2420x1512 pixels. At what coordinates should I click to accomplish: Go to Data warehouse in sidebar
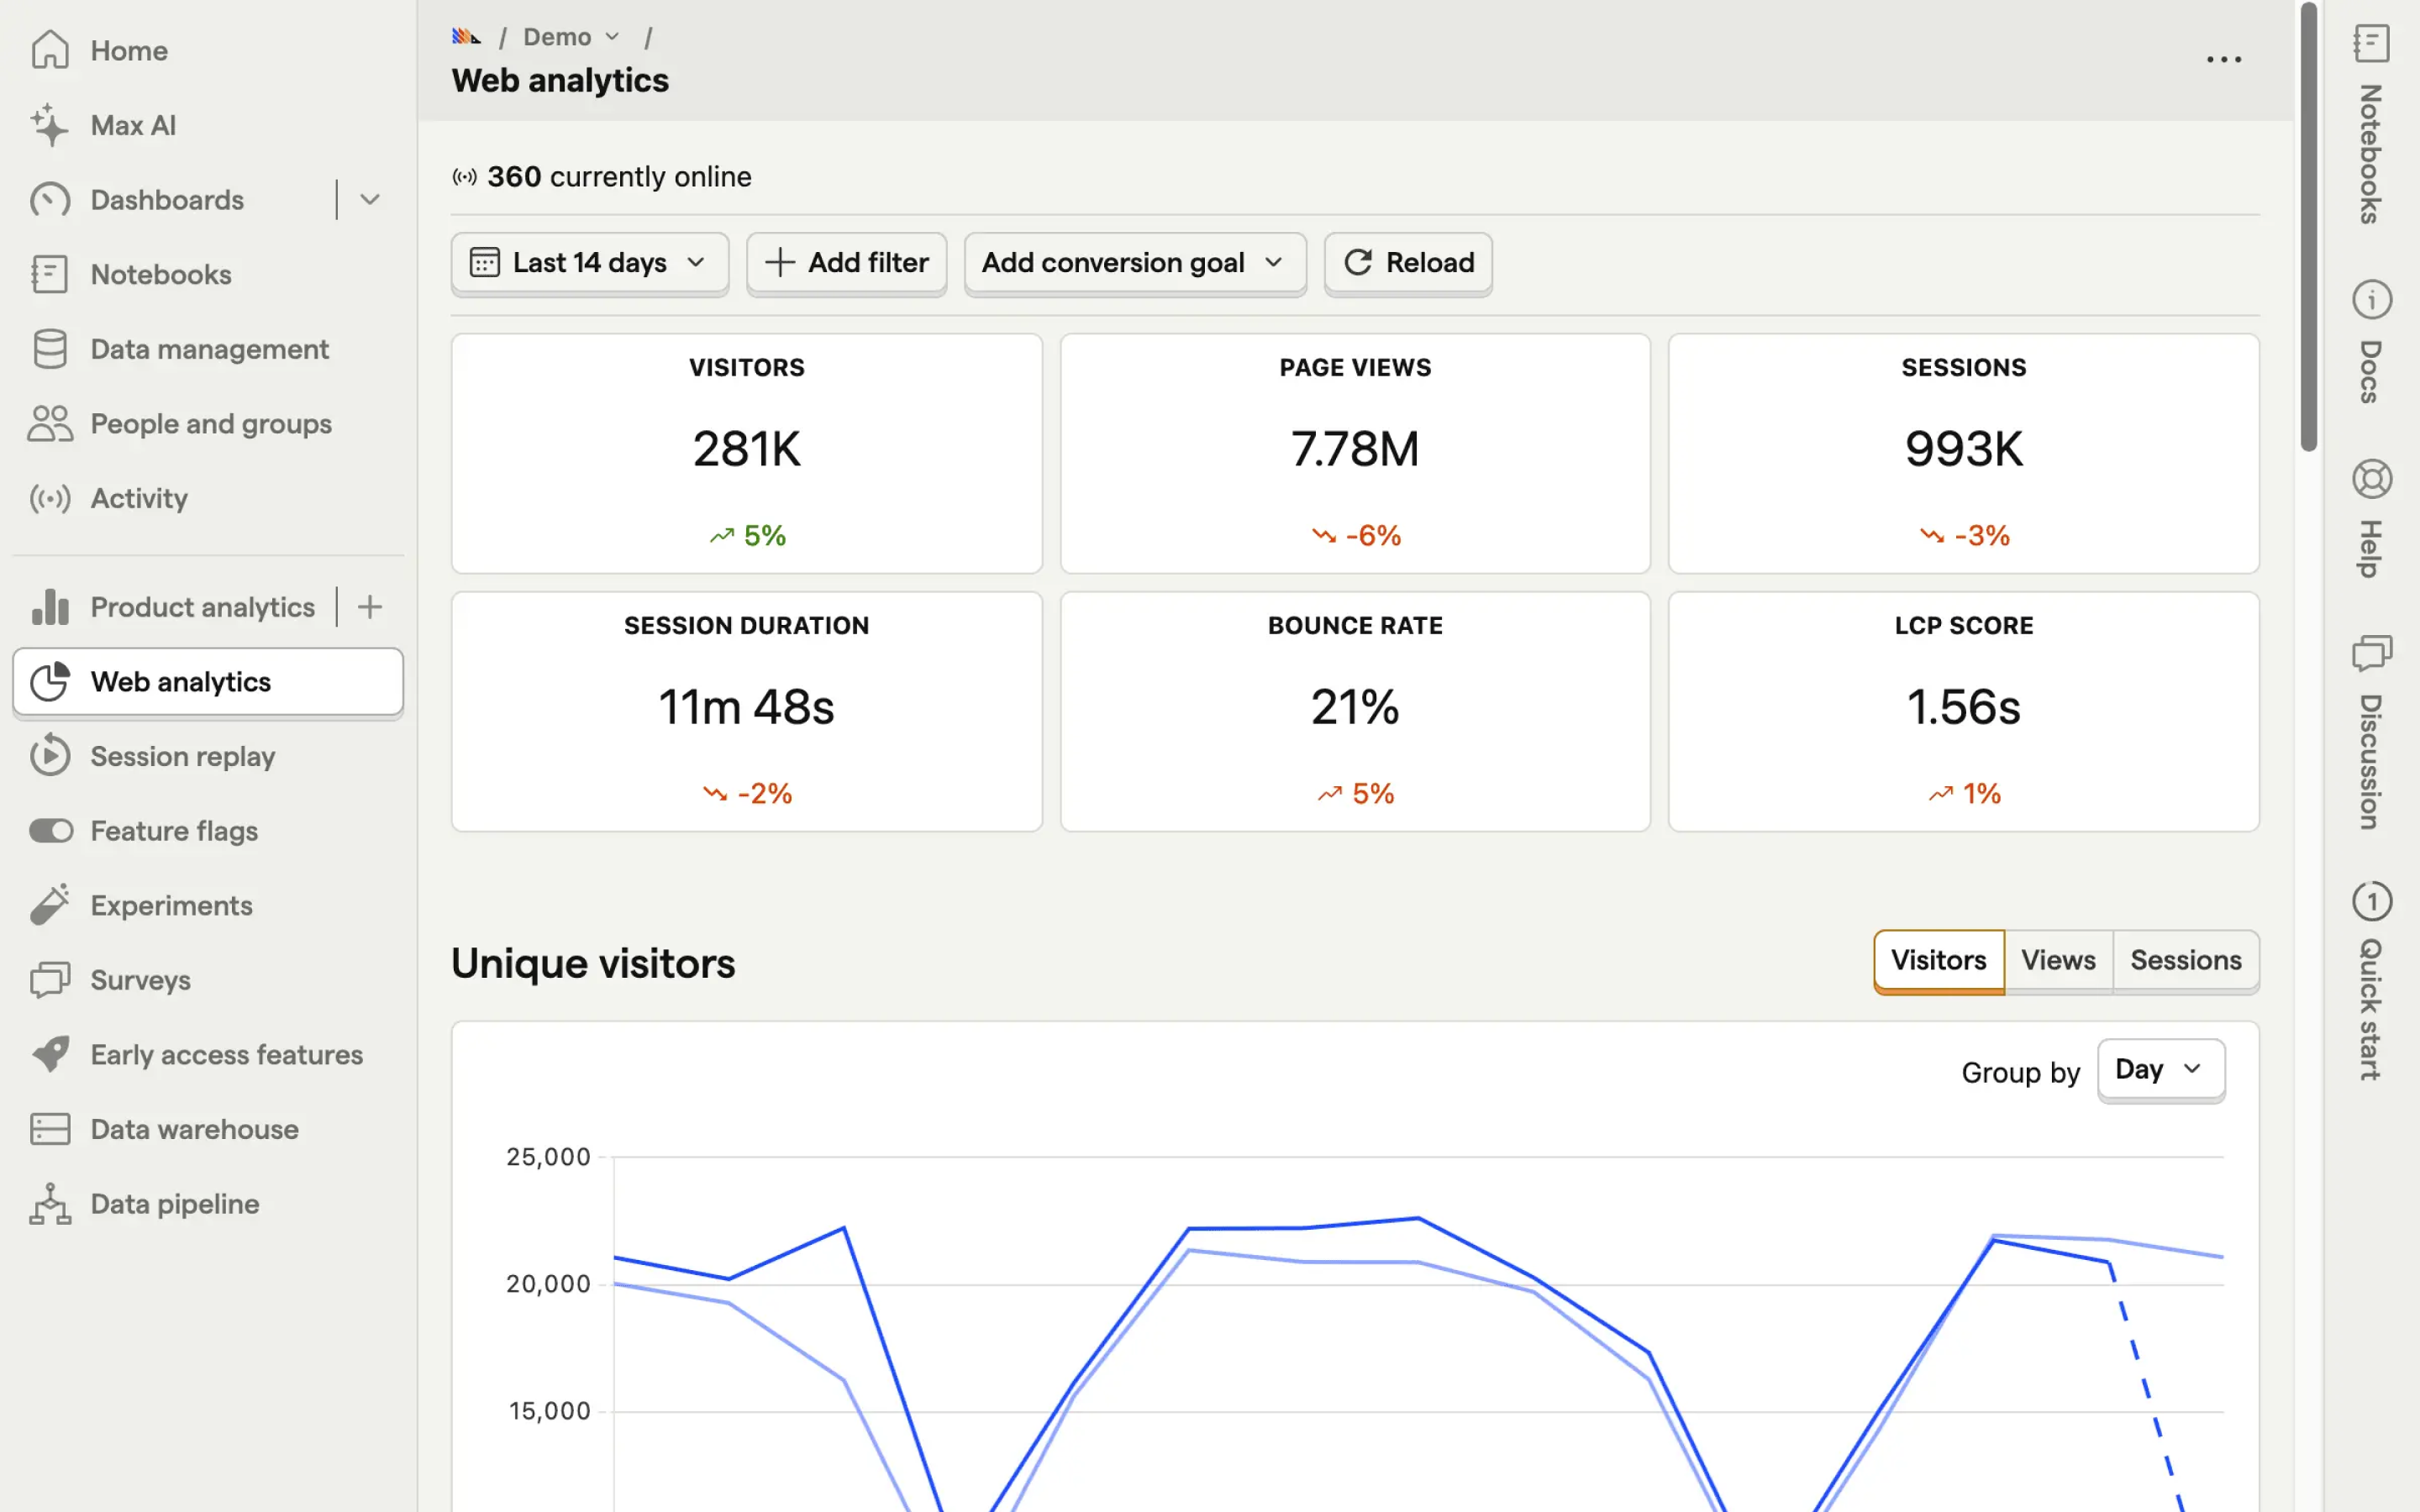pos(194,1129)
